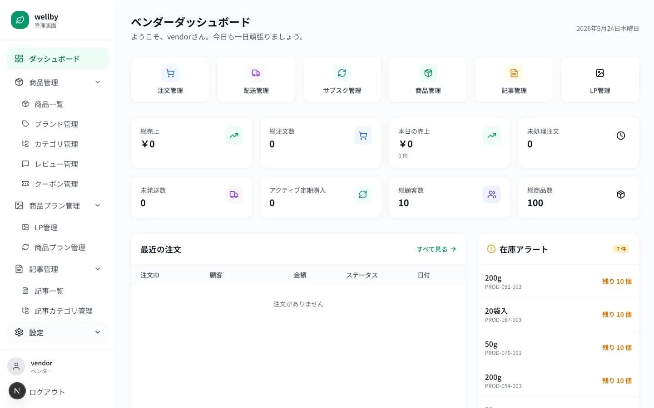Click the wellby leaf logo icon
The image size is (654, 408).
pyautogui.click(x=20, y=20)
